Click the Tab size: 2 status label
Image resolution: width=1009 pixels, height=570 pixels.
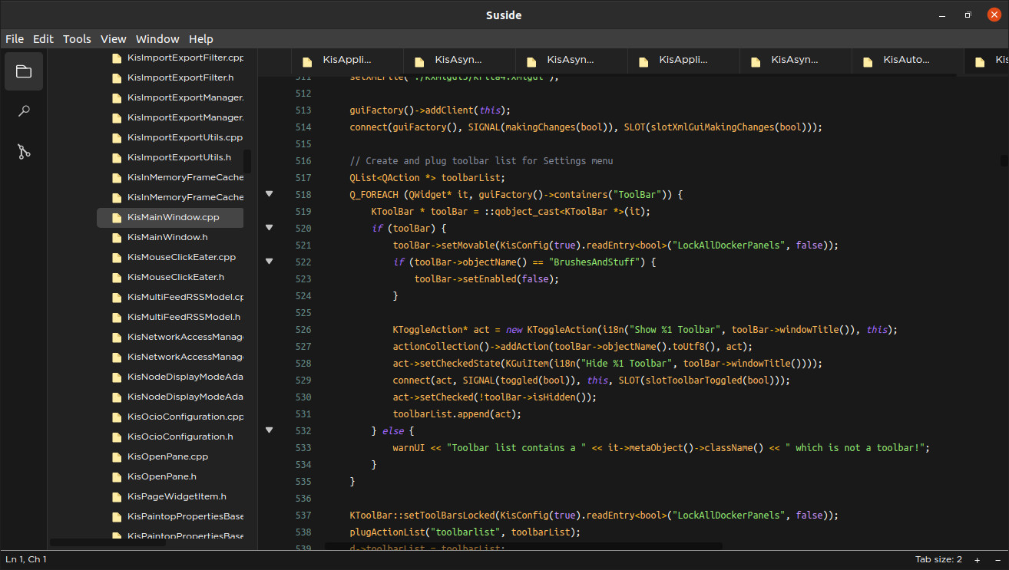938,560
